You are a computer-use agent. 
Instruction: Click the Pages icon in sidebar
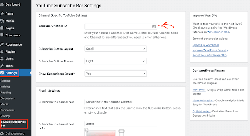point(2,28)
